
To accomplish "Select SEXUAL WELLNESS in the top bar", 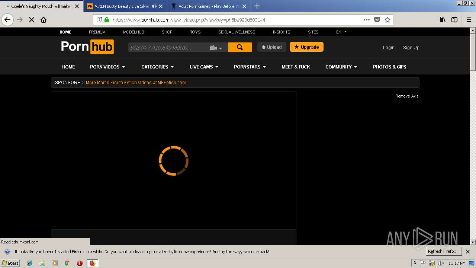I will point(237,32).
